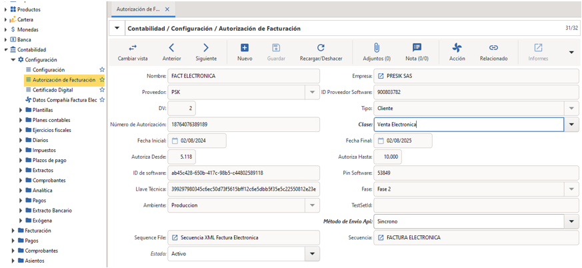Close the Autorización de F... tab
This screenshot has height=268, width=582.
coord(167,9)
